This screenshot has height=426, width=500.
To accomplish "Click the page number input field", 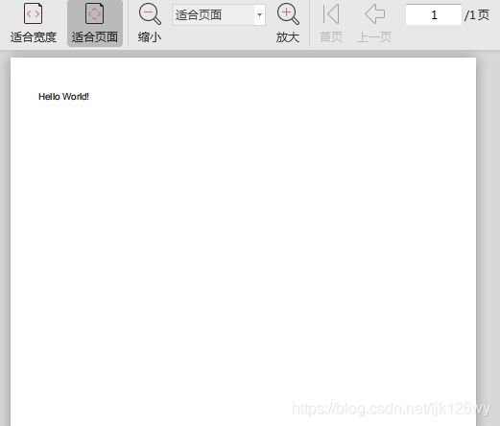I will [x=434, y=14].
